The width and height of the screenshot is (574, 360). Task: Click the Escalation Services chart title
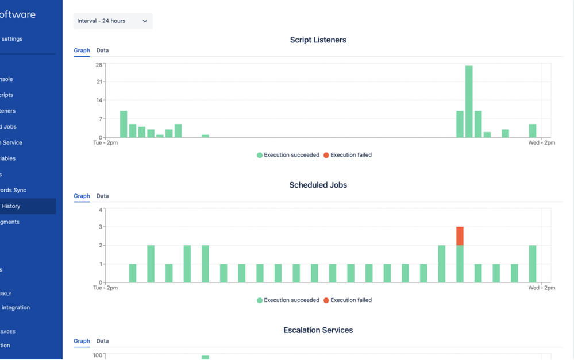318,330
